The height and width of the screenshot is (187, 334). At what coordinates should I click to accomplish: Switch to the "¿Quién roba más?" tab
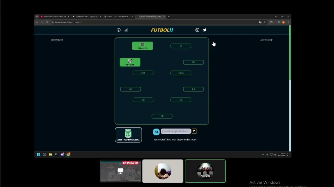tap(87, 17)
